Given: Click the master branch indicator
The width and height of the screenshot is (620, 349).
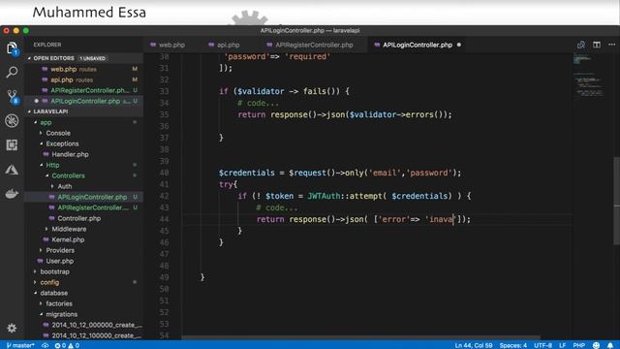Looking at the screenshot, I should [x=20, y=345].
